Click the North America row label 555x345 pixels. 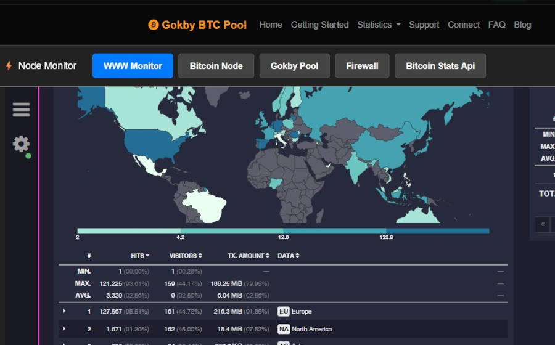click(312, 329)
